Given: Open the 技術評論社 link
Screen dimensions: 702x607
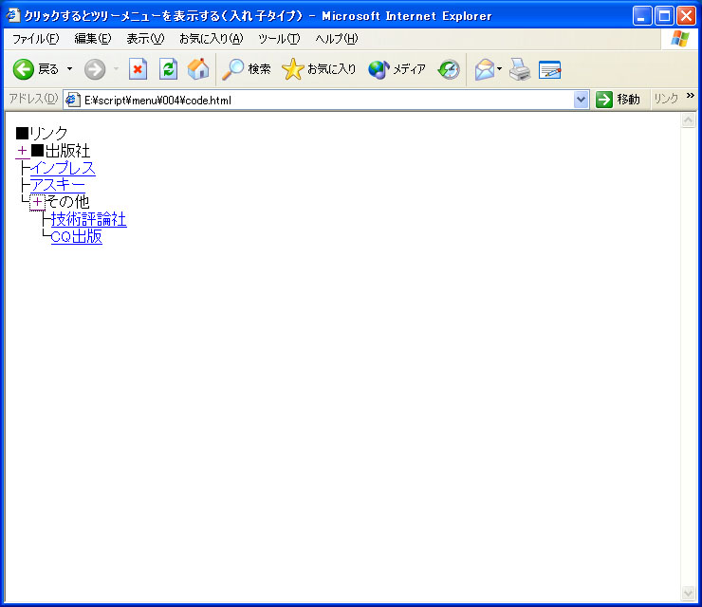Looking at the screenshot, I should click(88, 219).
